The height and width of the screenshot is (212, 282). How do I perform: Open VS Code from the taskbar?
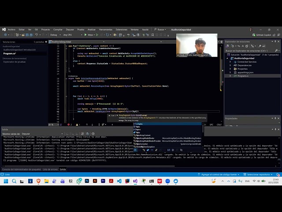click(x=119, y=181)
